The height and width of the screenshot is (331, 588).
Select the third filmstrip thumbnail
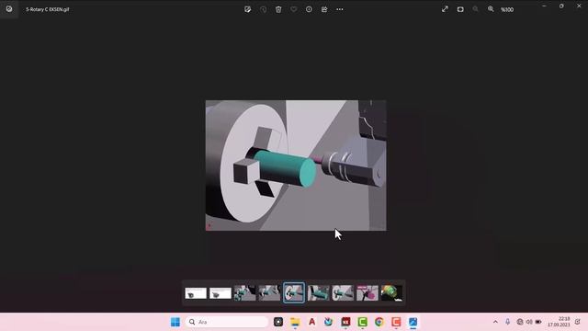tap(244, 292)
